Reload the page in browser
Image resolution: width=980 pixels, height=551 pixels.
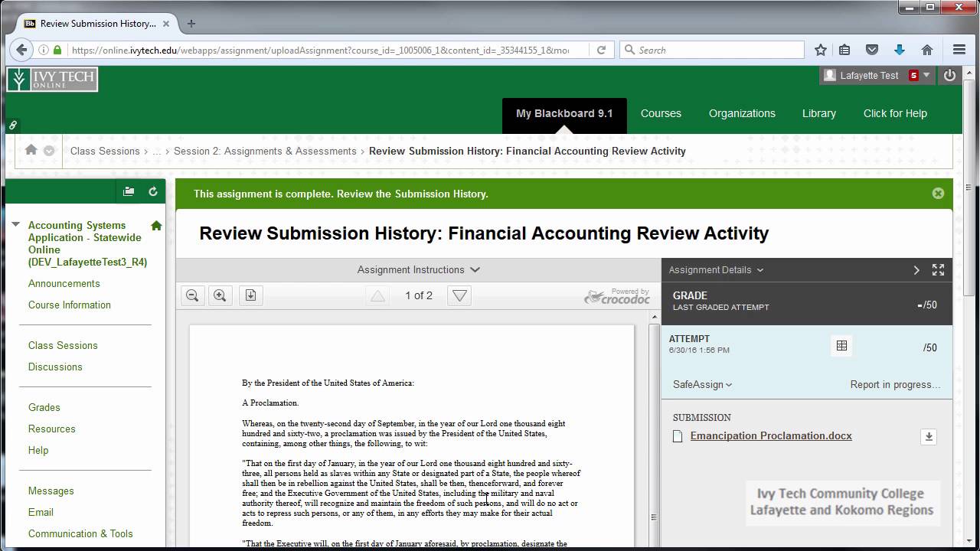(x=601, y=50)
